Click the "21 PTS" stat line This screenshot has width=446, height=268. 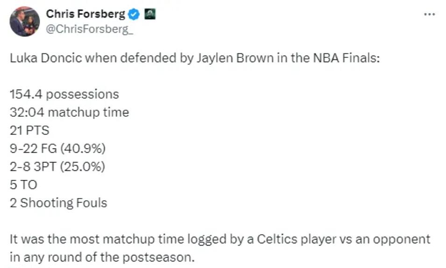click(x=29, y=131)
